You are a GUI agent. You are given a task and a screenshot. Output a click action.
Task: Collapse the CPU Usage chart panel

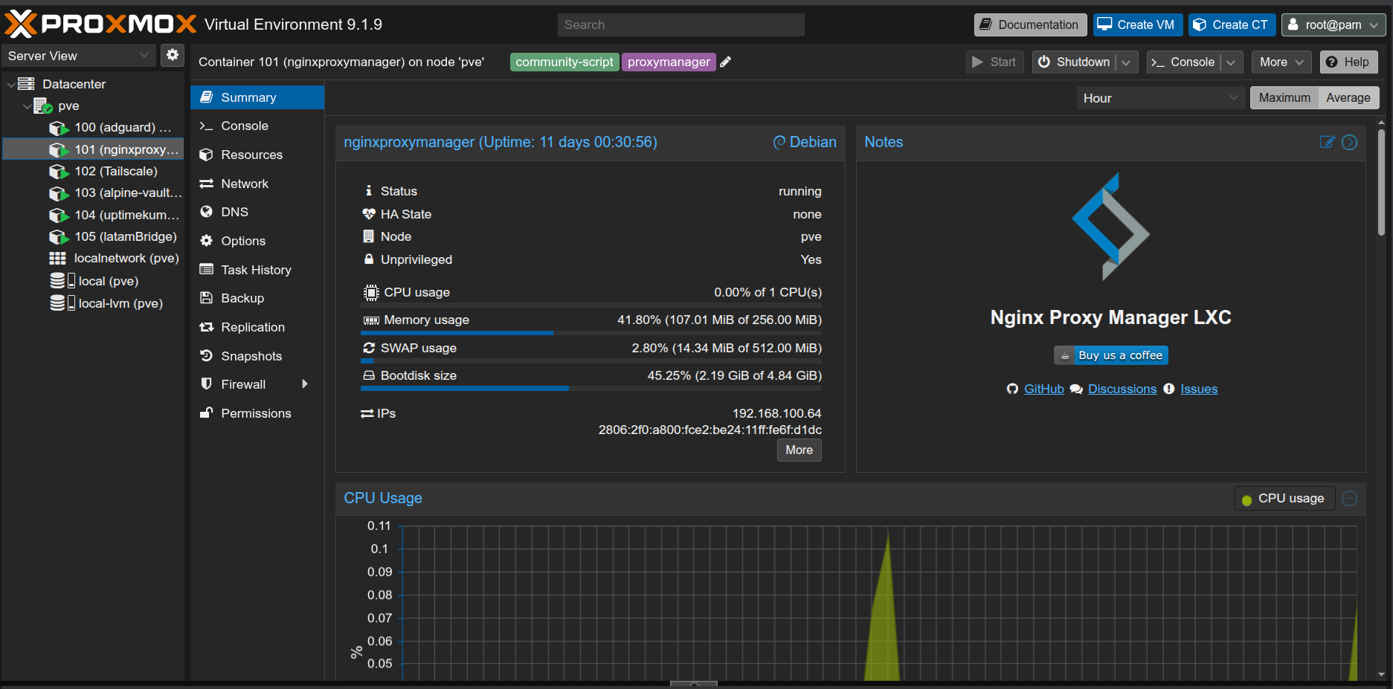click(1350, 498)
